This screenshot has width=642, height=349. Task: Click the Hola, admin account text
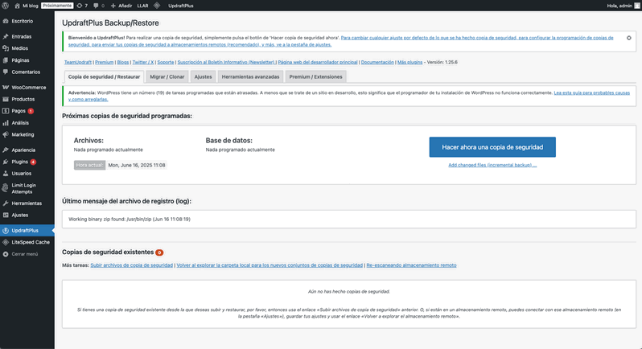tap(619, 6)
